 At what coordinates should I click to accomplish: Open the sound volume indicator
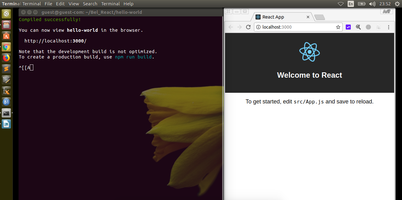(x=372, y=4)
